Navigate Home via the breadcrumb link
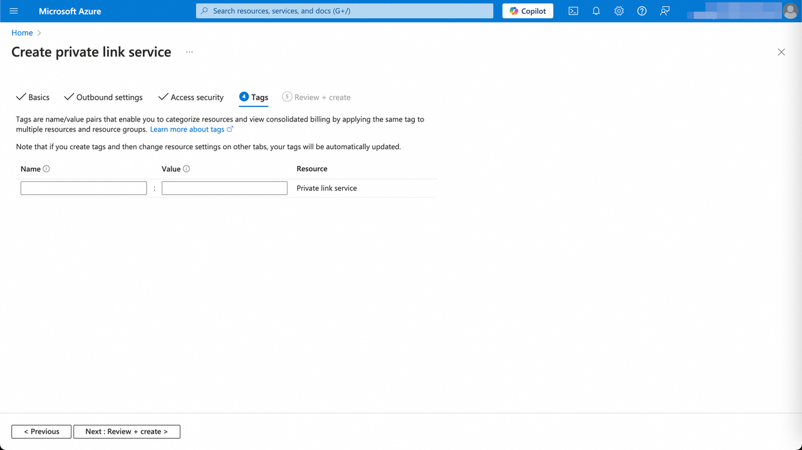802x450 pixels. tap(22, 33)
